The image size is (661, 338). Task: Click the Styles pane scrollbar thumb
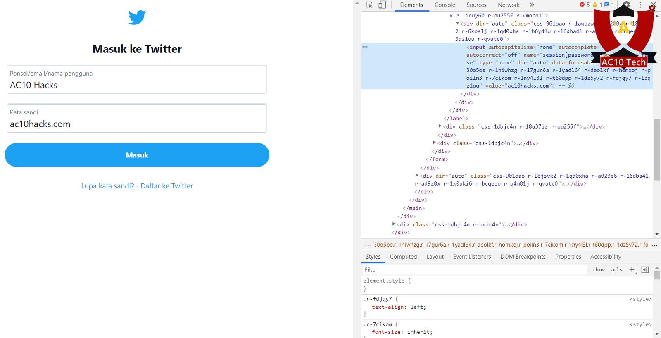(657, 275)
